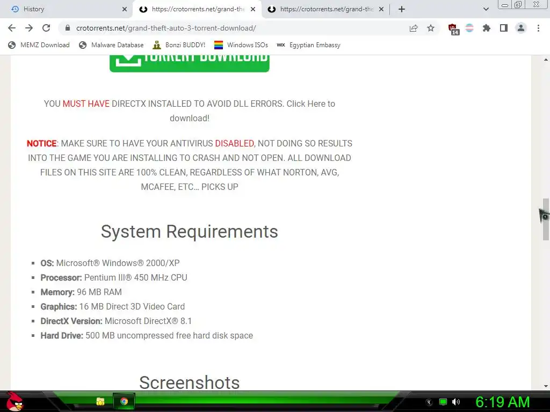Open the Extensions puzzle piece menu
This screenshot has width=550, height=412.
pyautogui.click(x=487, y=28)
